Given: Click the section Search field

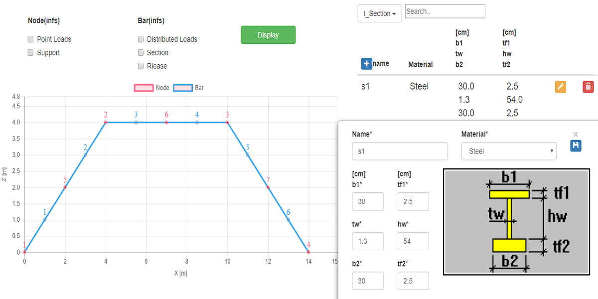Looking at the screenshot, I should coord(445,11).
